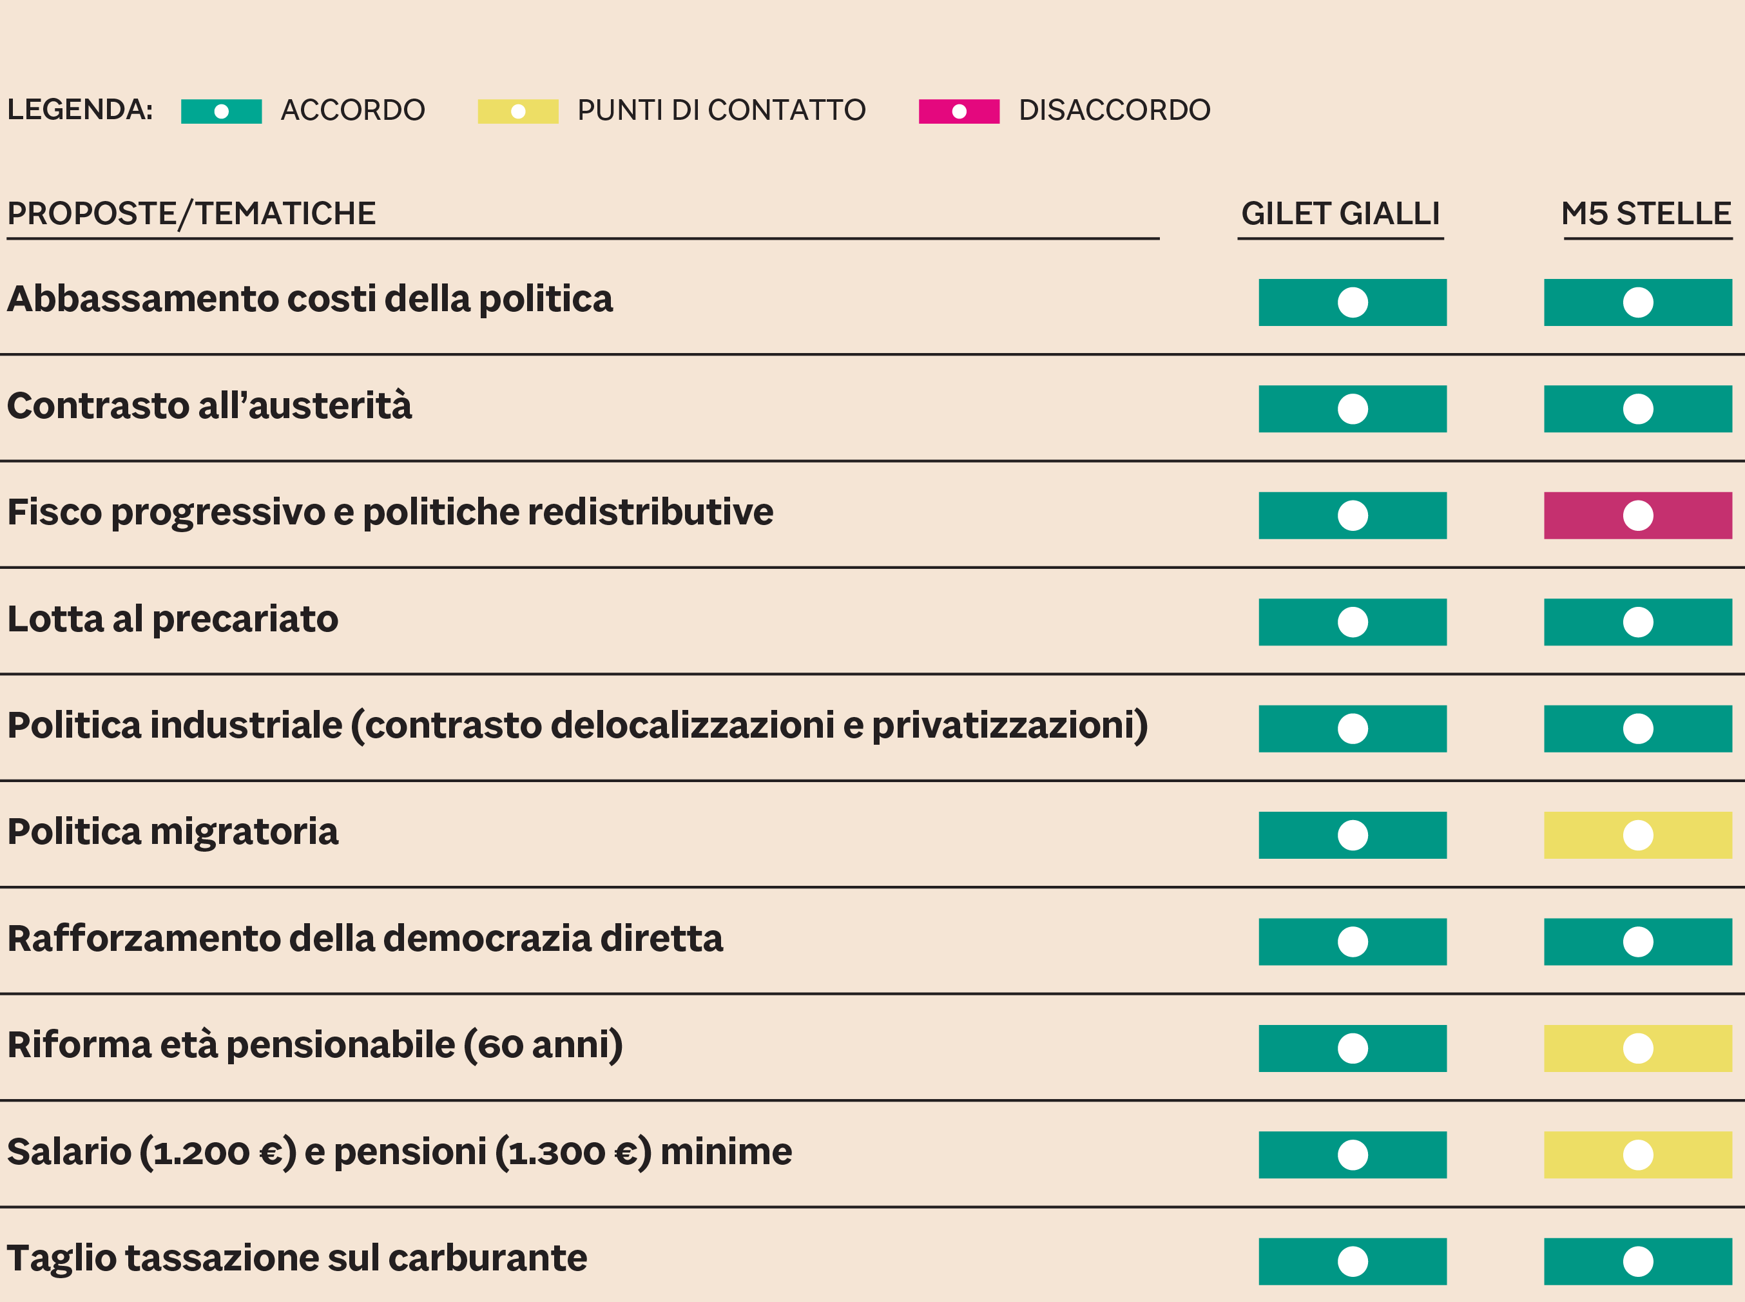Image resolution: width=1745 pixels, height=1302 pixels.
Task: Click the PROPOSTE/TEMATICHE header label
Action: pyautogui.click(x=191, y=214)
